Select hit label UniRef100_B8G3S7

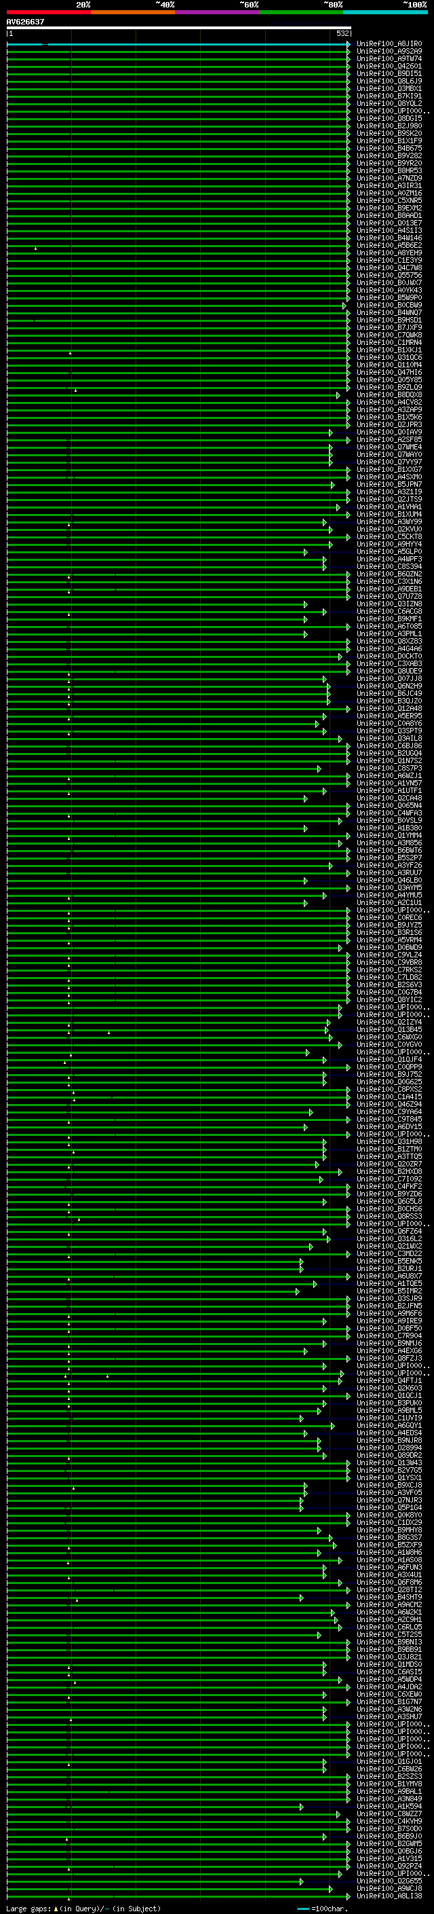coord(389,1537)
